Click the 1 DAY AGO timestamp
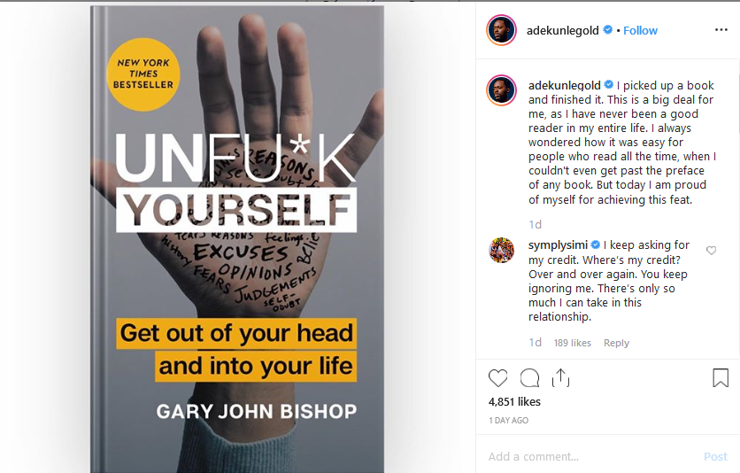Image resolution: width=740 pixels, height=473 pixels. [508, 420]
